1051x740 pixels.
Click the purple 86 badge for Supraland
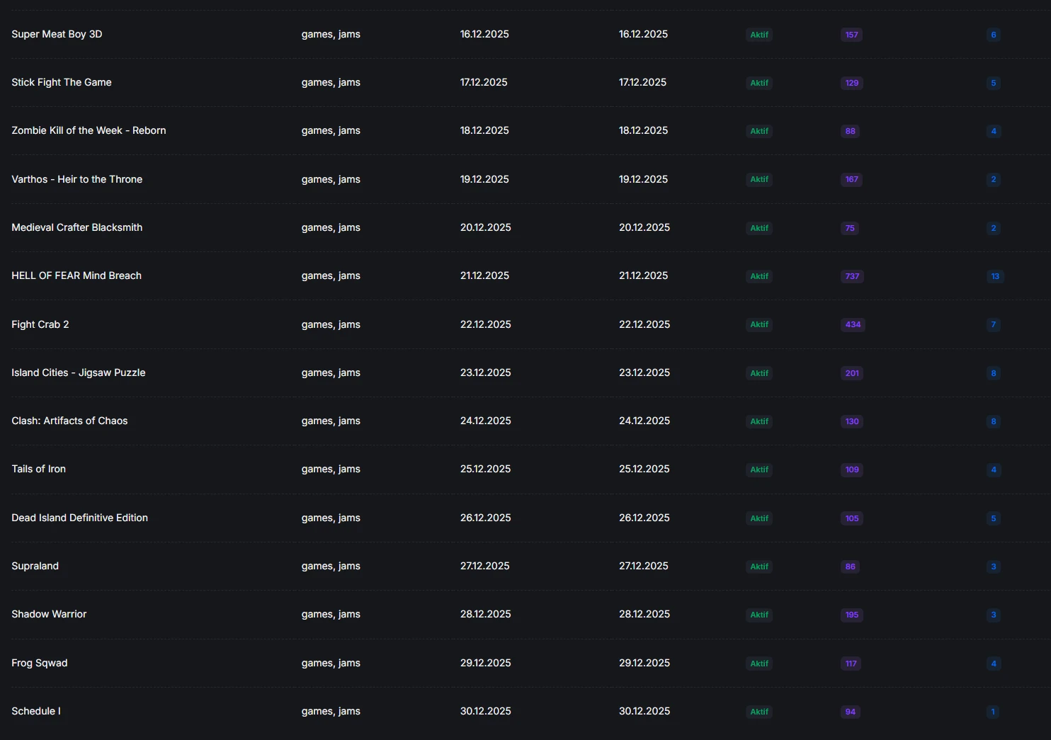click(x=850, y=567)
